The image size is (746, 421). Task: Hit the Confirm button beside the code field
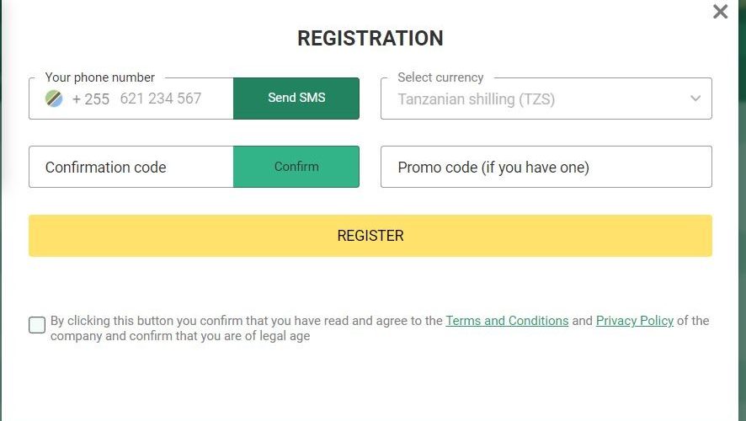pyautogui.click(x=296, y=167)
